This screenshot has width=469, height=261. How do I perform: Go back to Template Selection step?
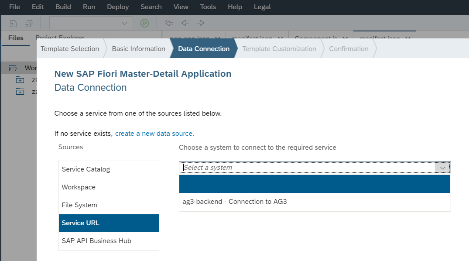(x=70, y=49)
